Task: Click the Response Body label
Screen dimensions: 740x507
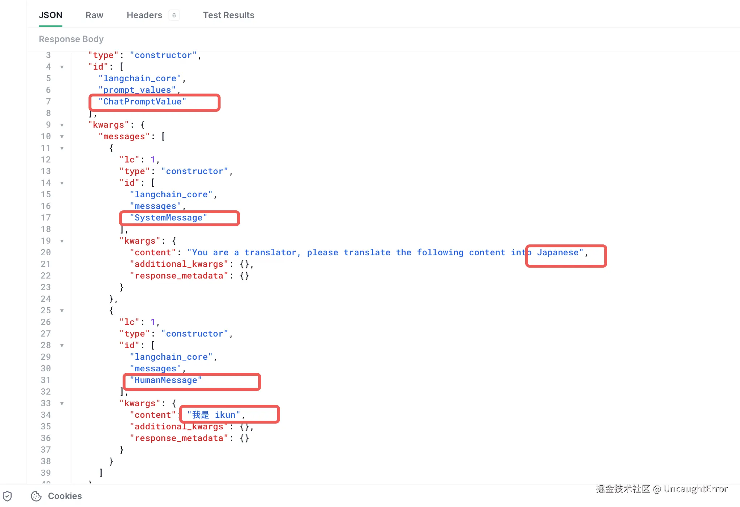Action: tap(71, 39)
